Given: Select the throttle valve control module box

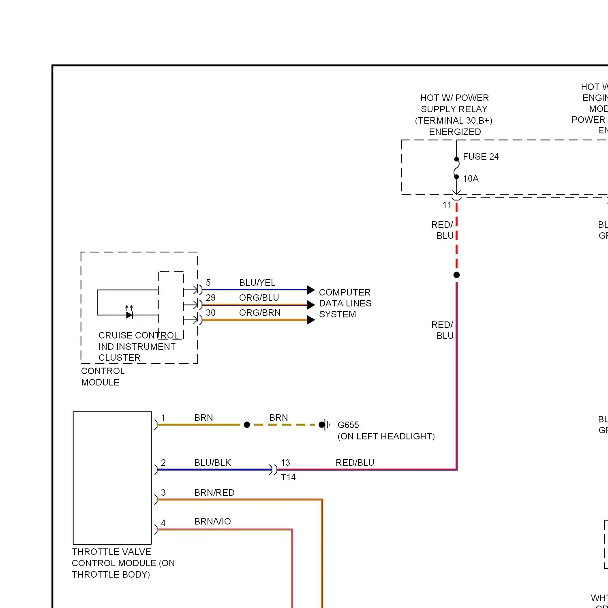Looking at the screenshot, I should 112,478.
